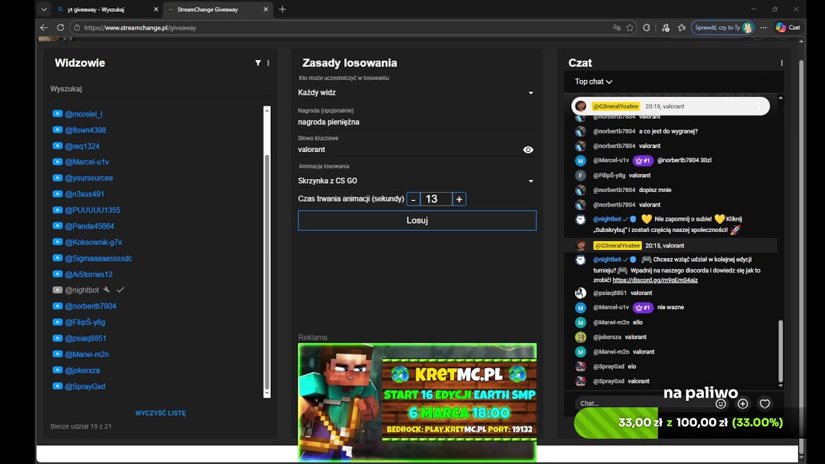Bookmark page with the star icon
The width and height of the screenshot is (825, 464).
click(x=630, y=28)
